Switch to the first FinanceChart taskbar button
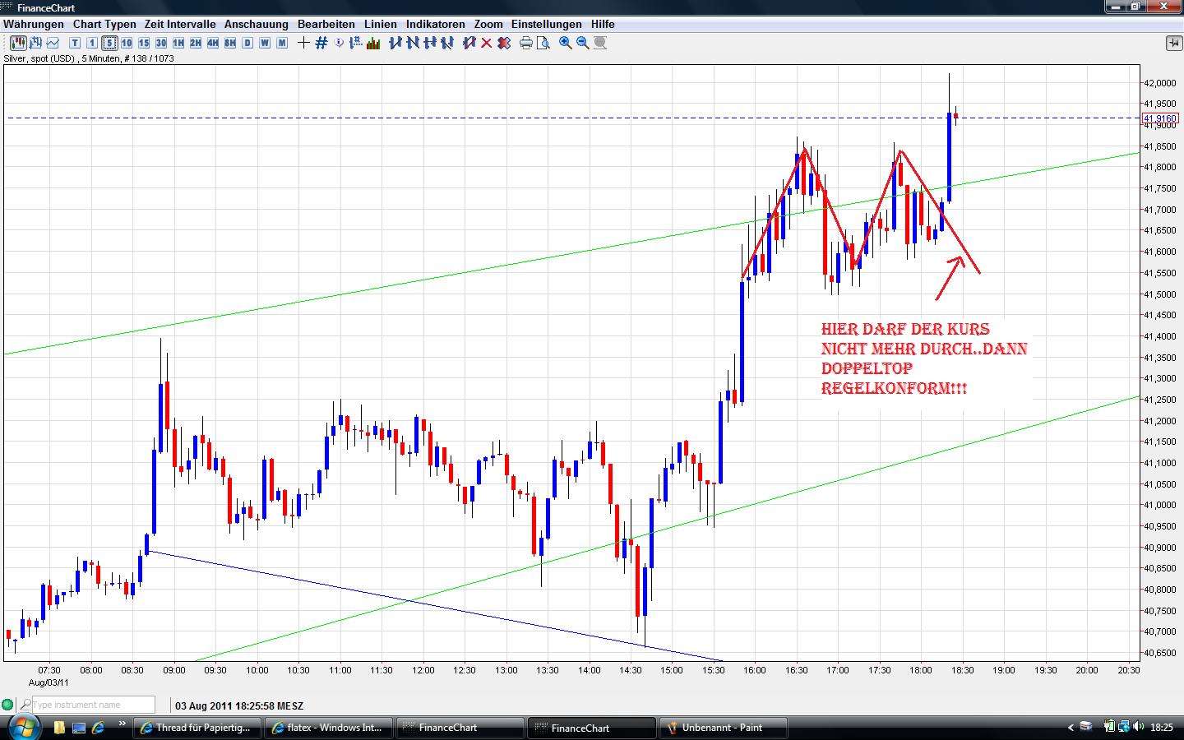1184x740 pixels. click(x=460, y=728)
